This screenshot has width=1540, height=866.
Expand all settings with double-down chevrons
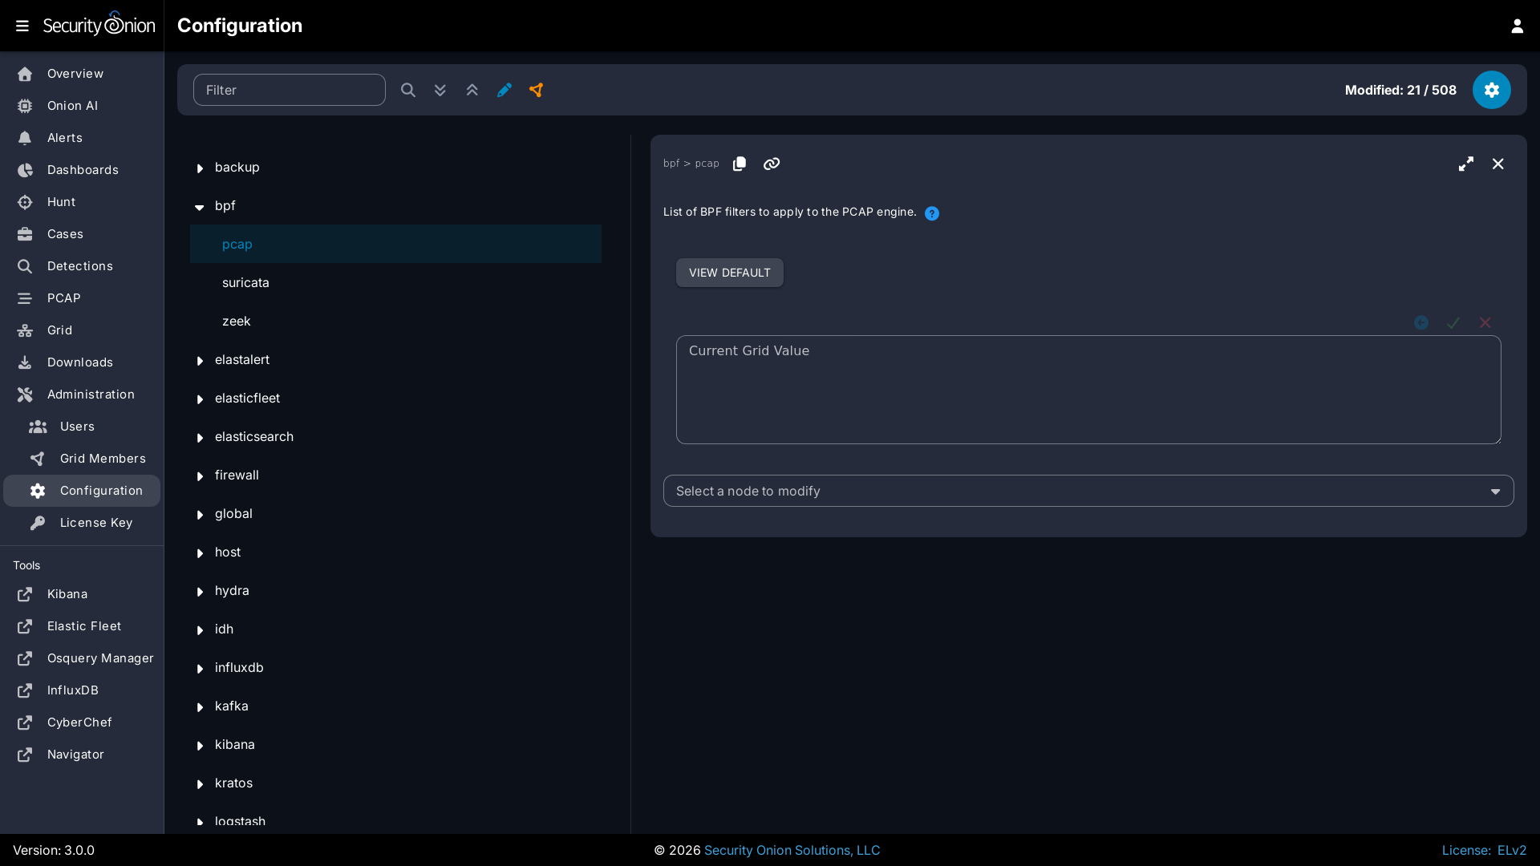pyautogui.click(x=440, y=90)
